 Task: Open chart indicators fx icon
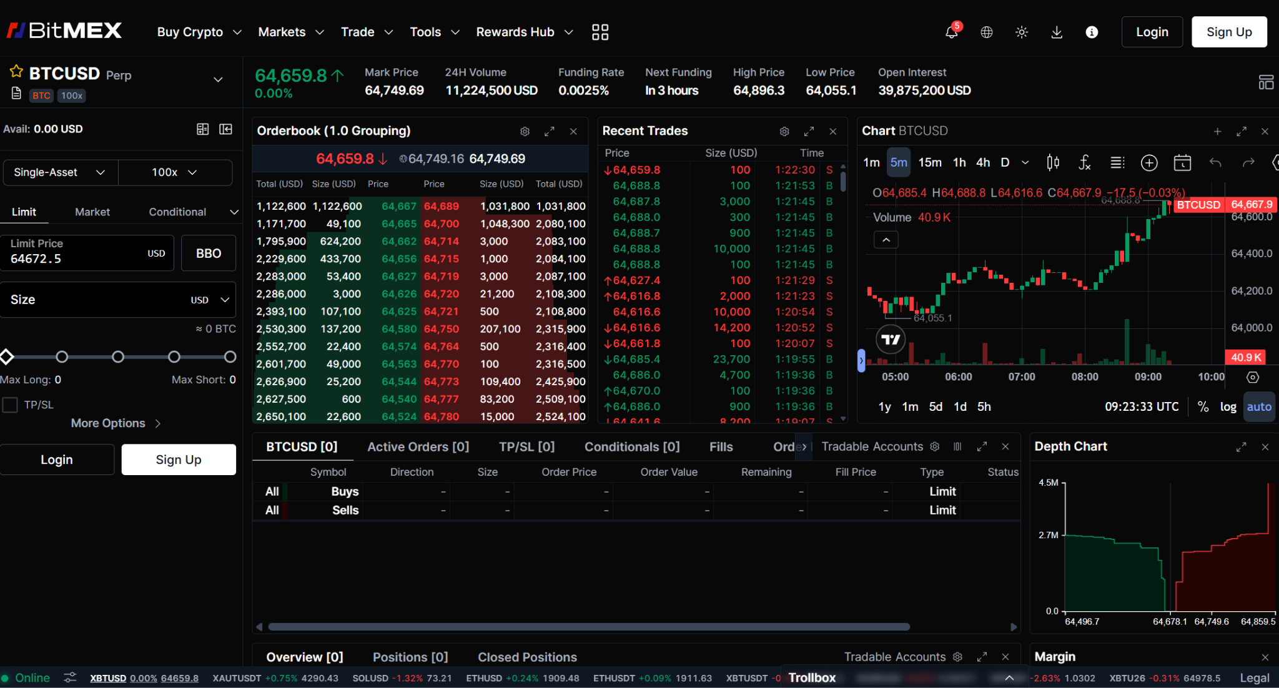click(x=1085, y=162)
